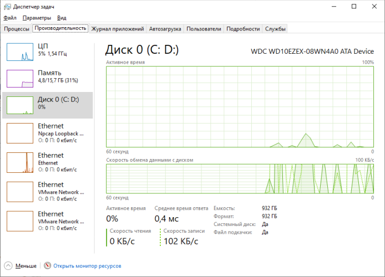Switch to the Автозагрузка tab
Viewport: 385px width, 277px height.
[165, 29]
